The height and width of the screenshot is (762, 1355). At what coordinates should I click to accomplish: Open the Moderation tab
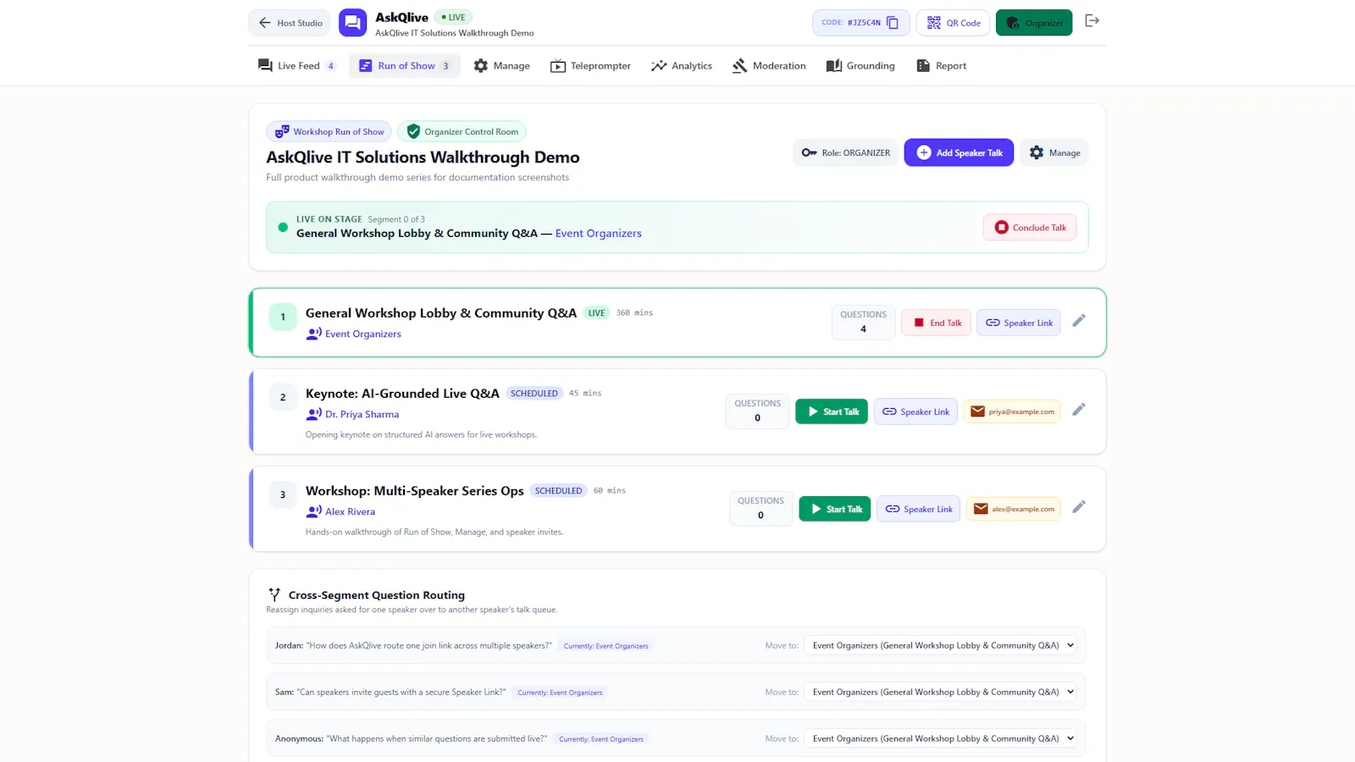[769, 66]
